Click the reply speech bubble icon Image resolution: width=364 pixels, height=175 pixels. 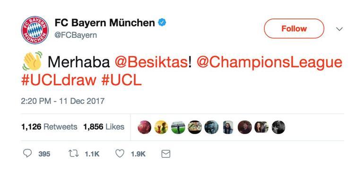(x=27, y=153)
